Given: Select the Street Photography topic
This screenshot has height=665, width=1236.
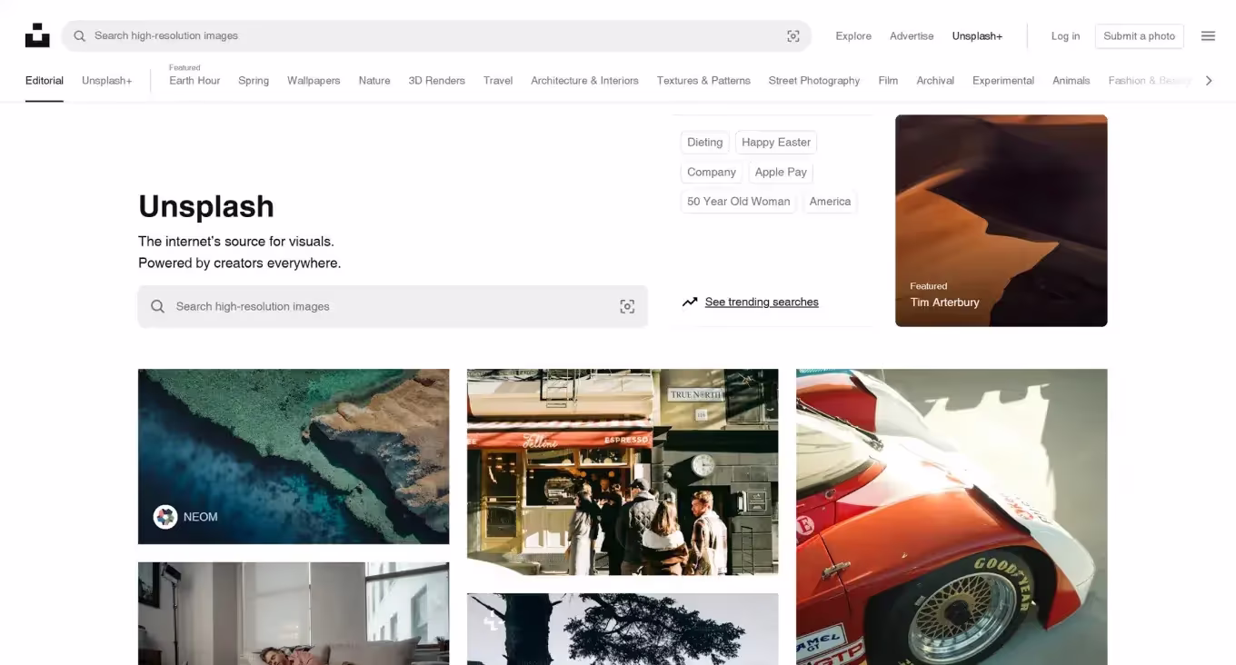Looking at the screenshot, I should [x=813, y=81].
